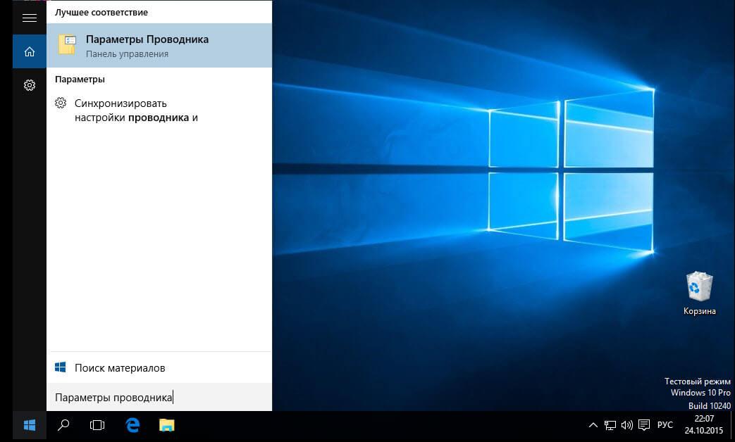Launch Microsoft Edge from taskbar
Viewport: 735px width, 442px height.
[132, 425]
